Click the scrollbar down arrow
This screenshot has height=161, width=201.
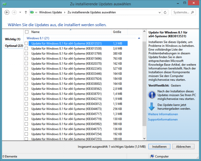pos(144,139)
